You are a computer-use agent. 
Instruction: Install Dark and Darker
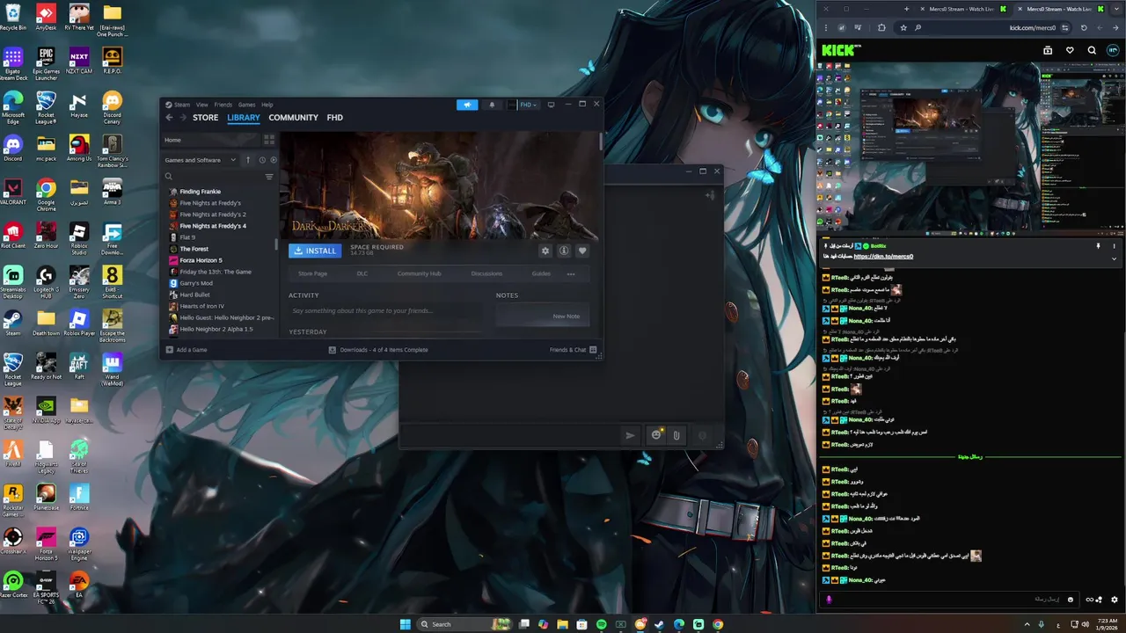(x=315, y=251)
